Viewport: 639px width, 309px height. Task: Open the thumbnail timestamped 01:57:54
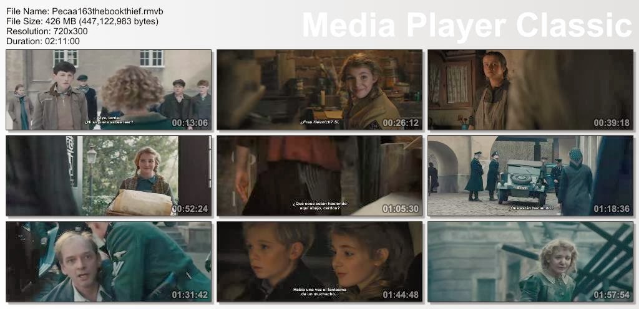[530, 262]
